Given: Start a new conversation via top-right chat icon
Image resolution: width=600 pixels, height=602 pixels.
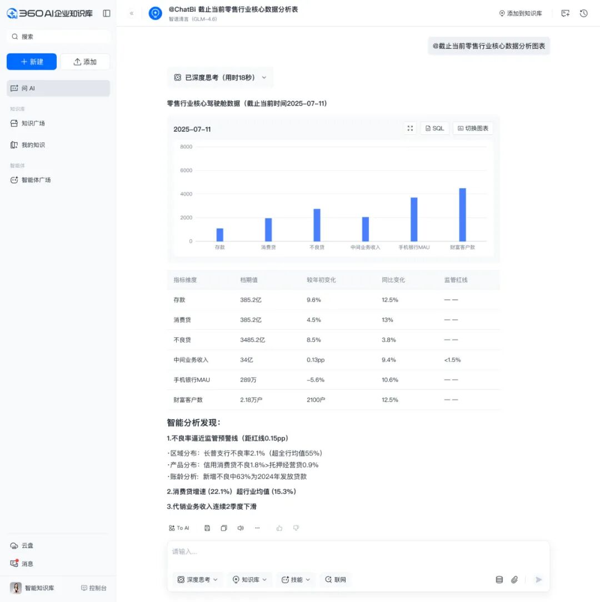Looking at the screenshot, I should coord(566,13).
